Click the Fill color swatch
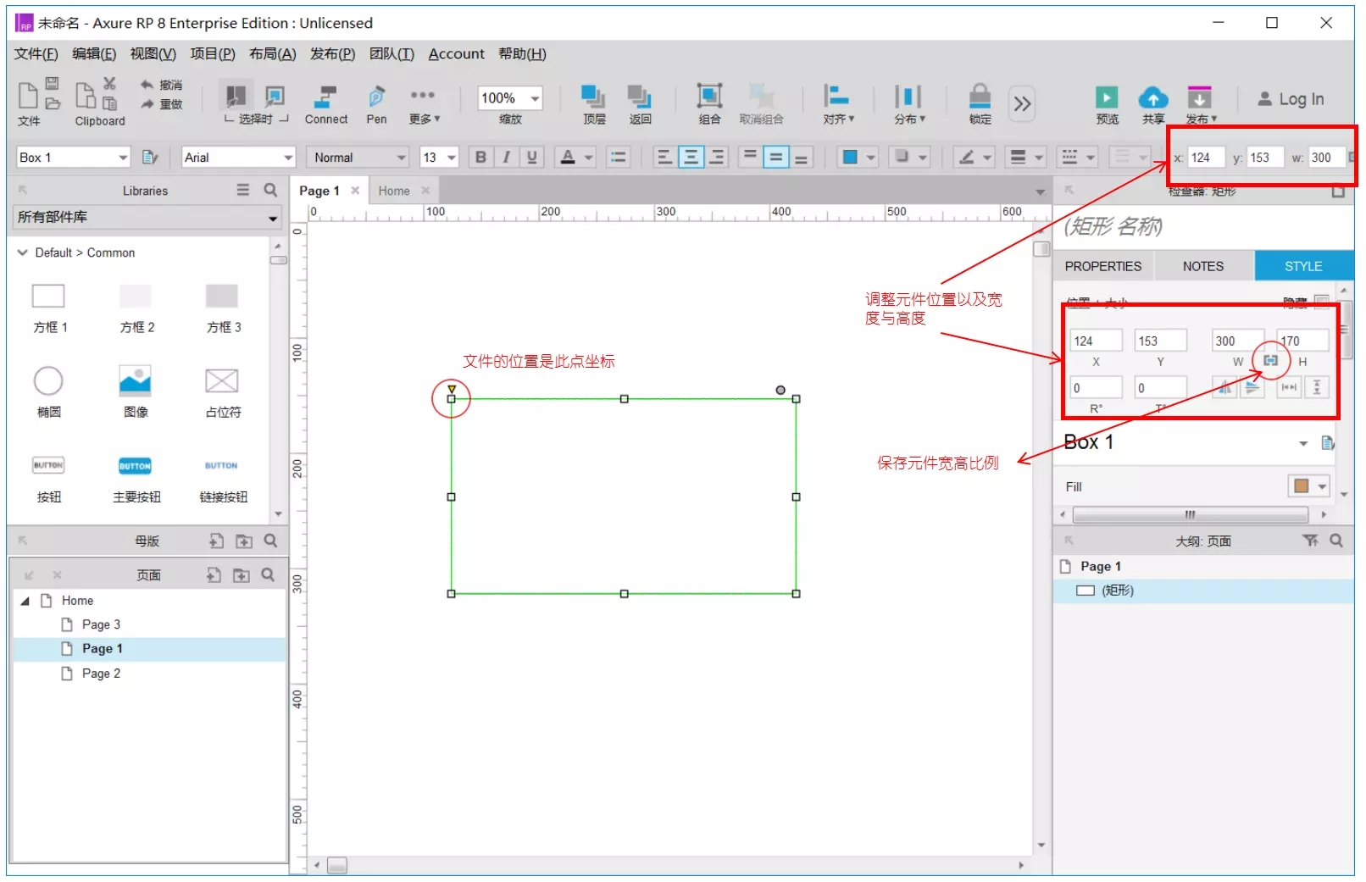 (1300, 486)
